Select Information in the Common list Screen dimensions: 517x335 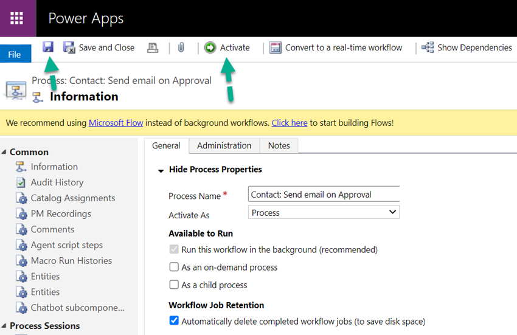click(x=54, y=167)
